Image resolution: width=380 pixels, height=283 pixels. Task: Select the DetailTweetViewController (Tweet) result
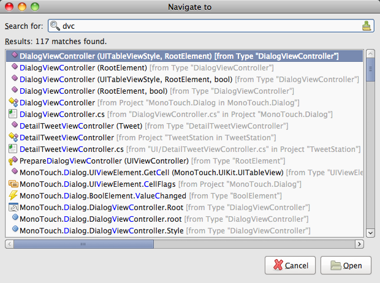(x=184, y=126)
